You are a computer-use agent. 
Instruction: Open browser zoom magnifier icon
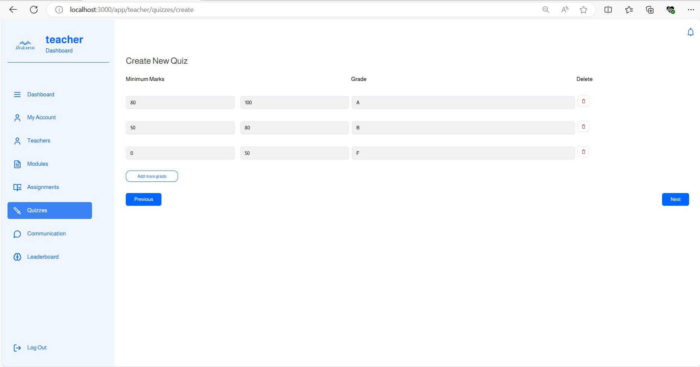[546, 10]
